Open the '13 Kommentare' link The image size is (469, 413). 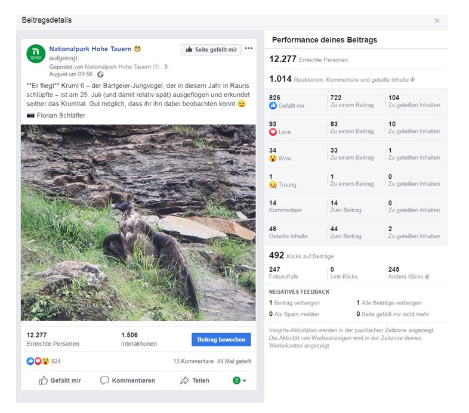coord(193,361)
